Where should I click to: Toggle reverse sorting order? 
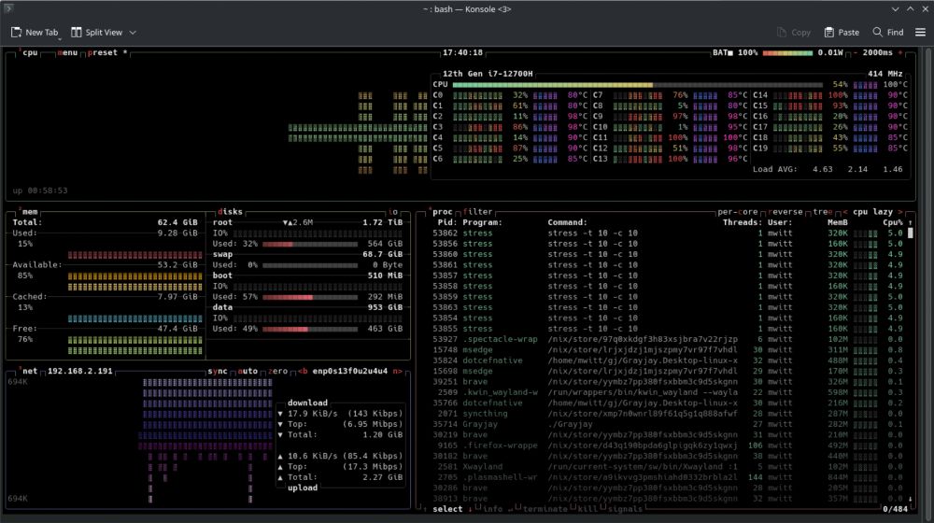(785, 211)
